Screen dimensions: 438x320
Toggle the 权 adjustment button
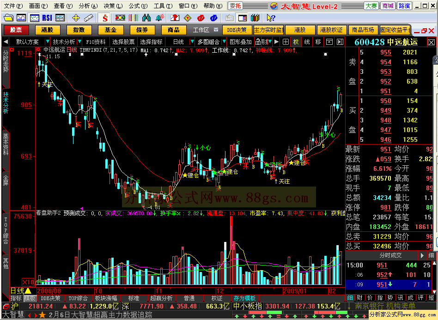[296, 42]
